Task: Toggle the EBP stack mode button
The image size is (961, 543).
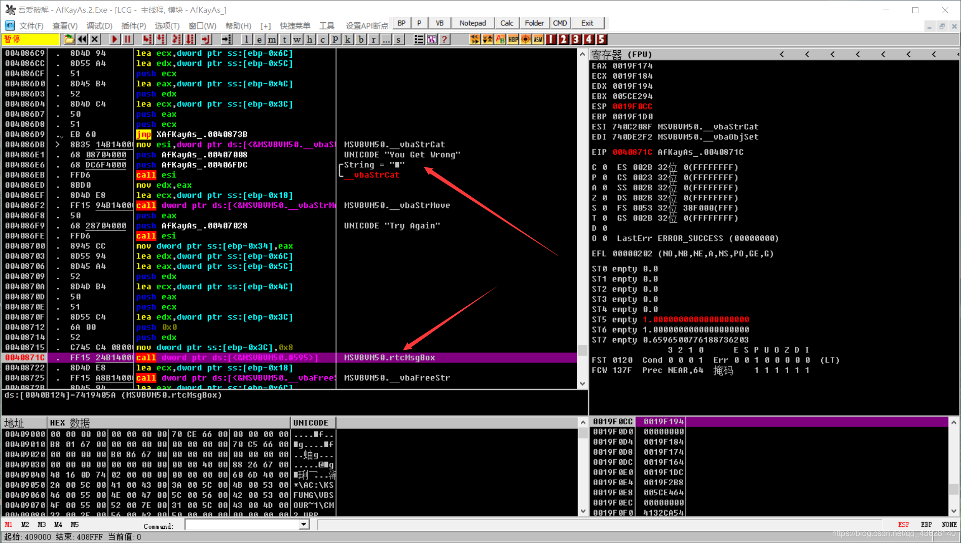Action: tap(926, 525)
